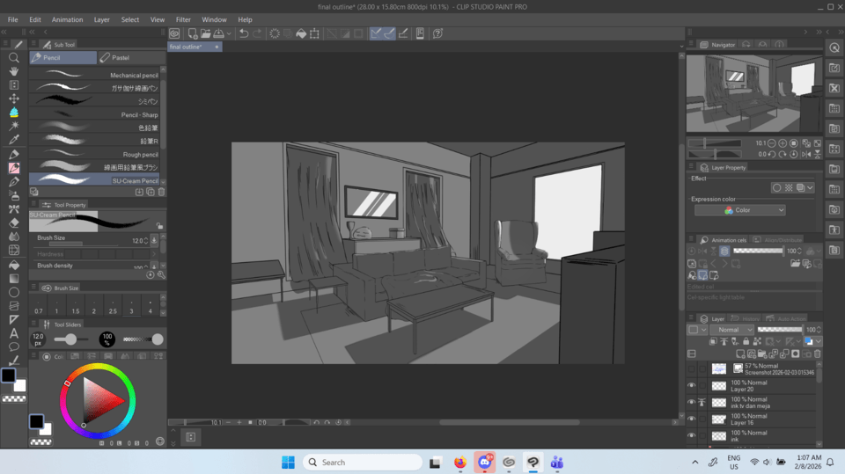Select the Move layer tool
Screen dimensions: 845x474
(14, 98)
